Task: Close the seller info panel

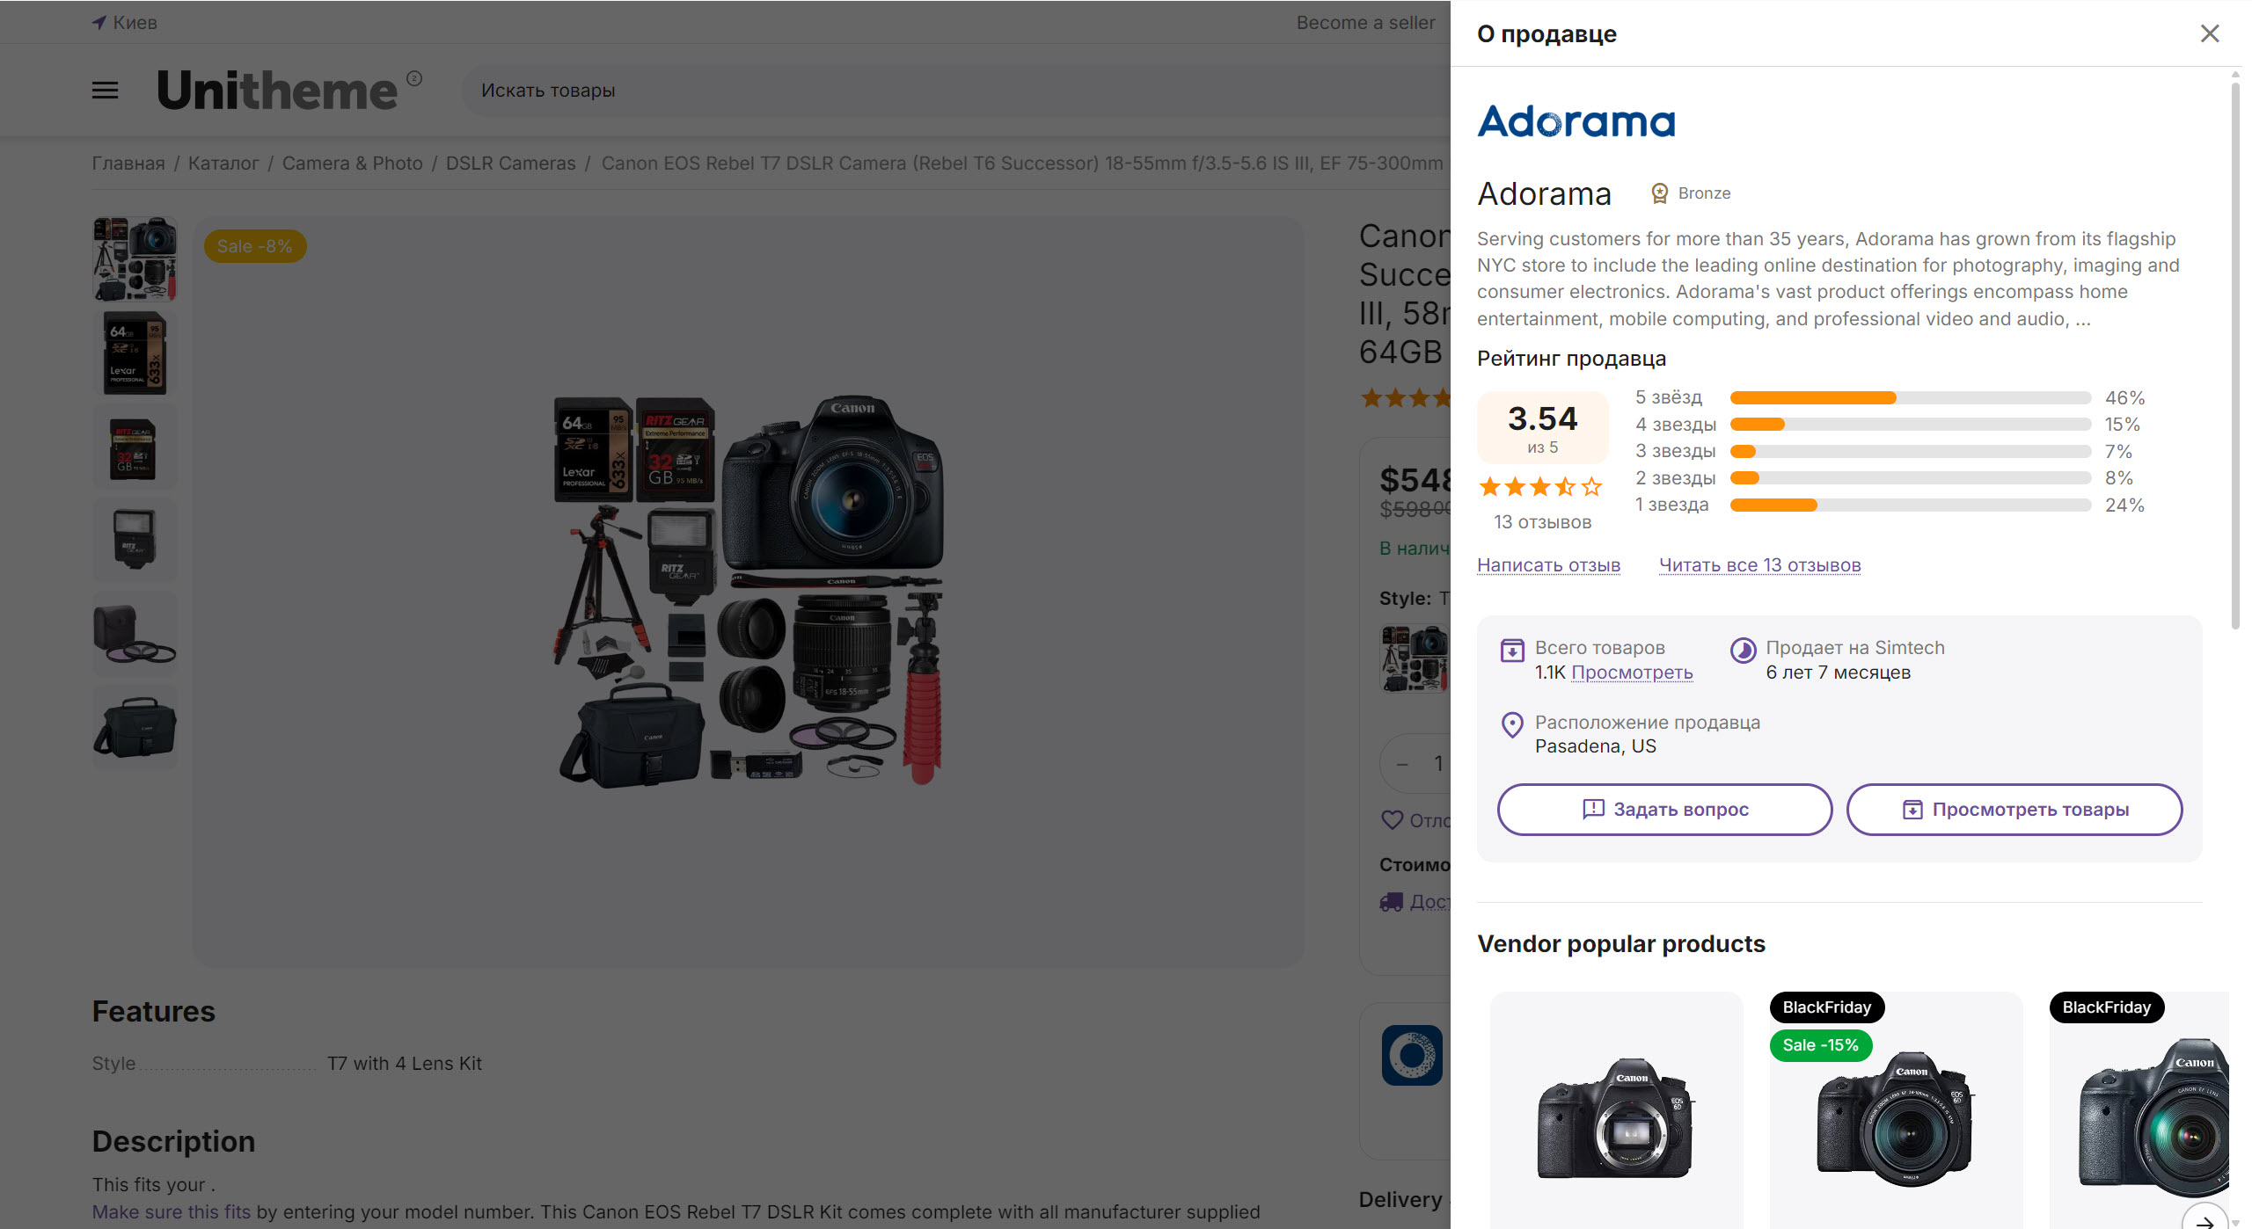Action: [2209, 33]
